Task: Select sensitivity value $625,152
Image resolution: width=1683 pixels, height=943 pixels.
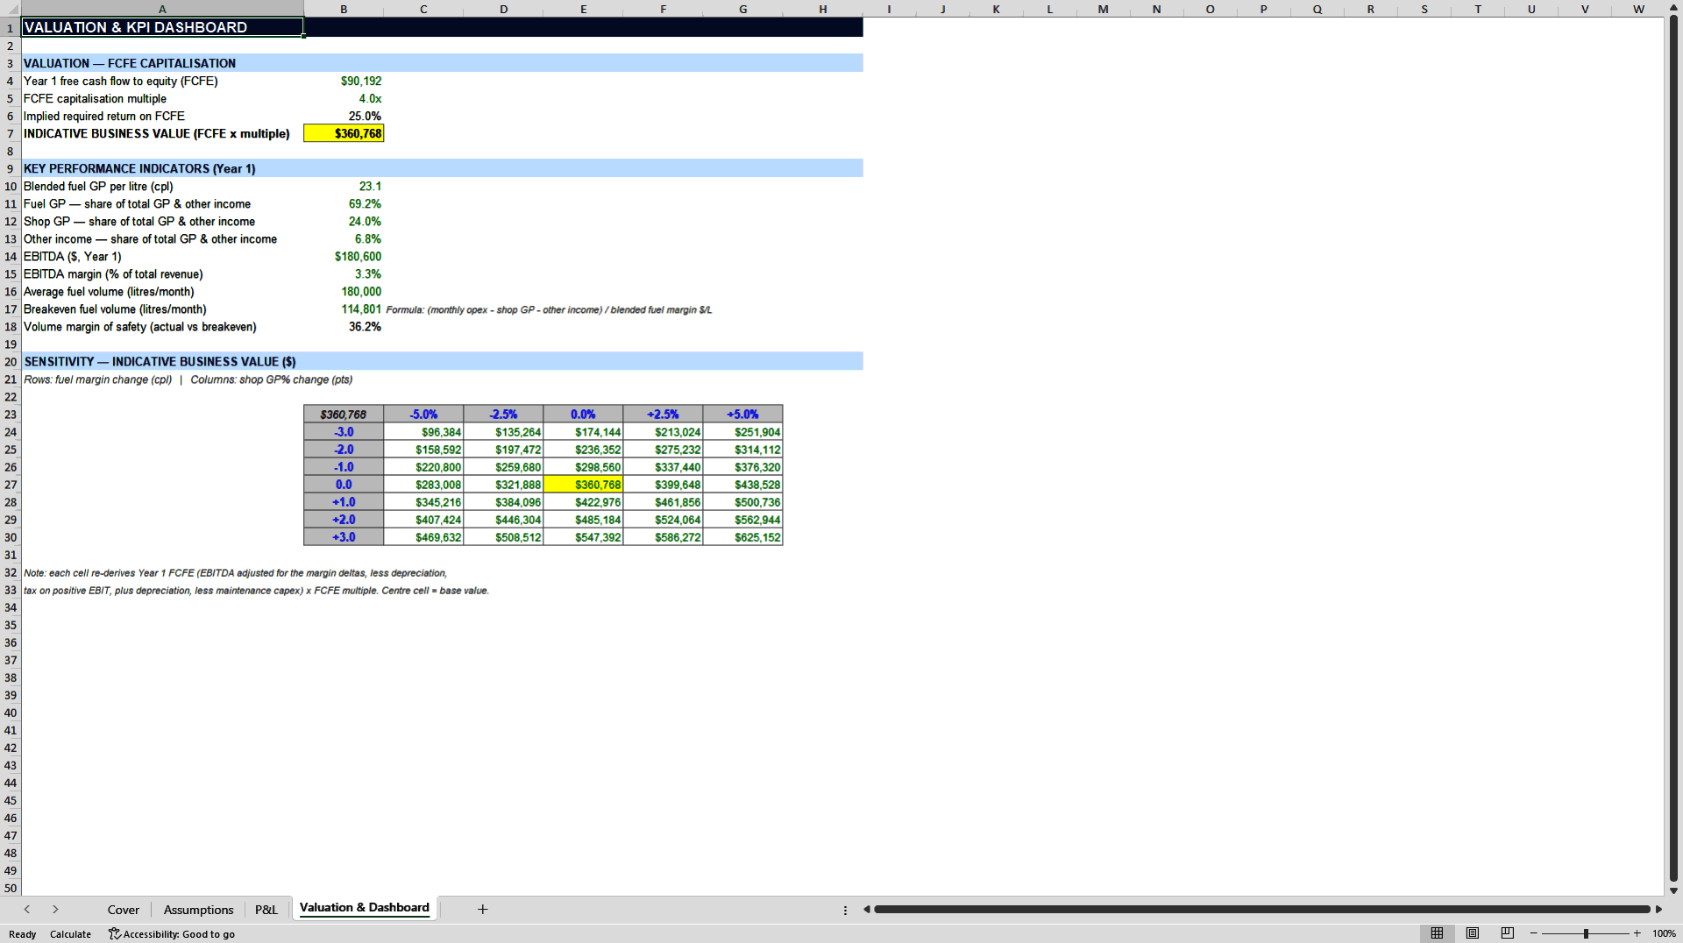Action: click(x=742, y=536)
